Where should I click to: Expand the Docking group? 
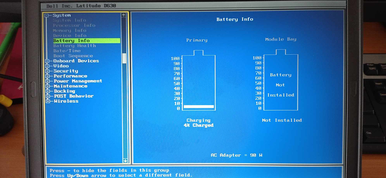pyautogui.click(x=47, y=91)
